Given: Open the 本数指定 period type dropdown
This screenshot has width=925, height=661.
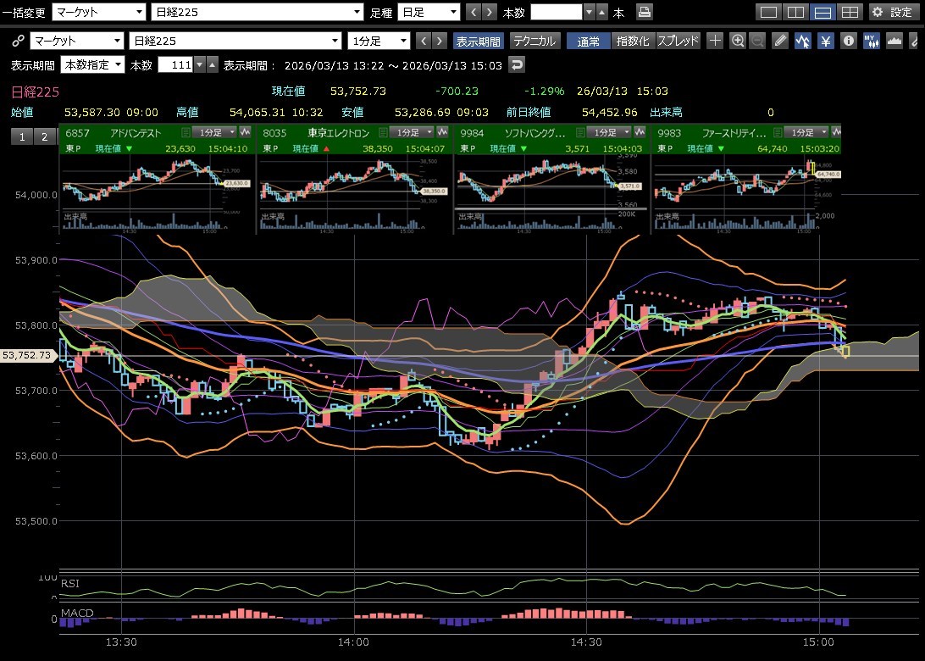Looking at the screenshot, I should (93, 64).
